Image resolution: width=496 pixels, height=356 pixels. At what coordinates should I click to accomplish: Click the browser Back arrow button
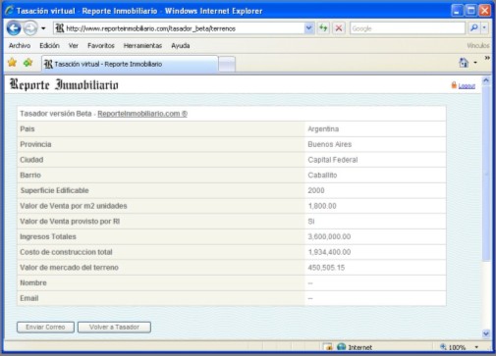pyautogui.click(x=14, y=28)
